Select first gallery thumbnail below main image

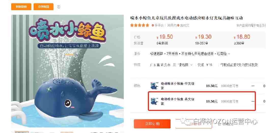[x=22, y=132]
